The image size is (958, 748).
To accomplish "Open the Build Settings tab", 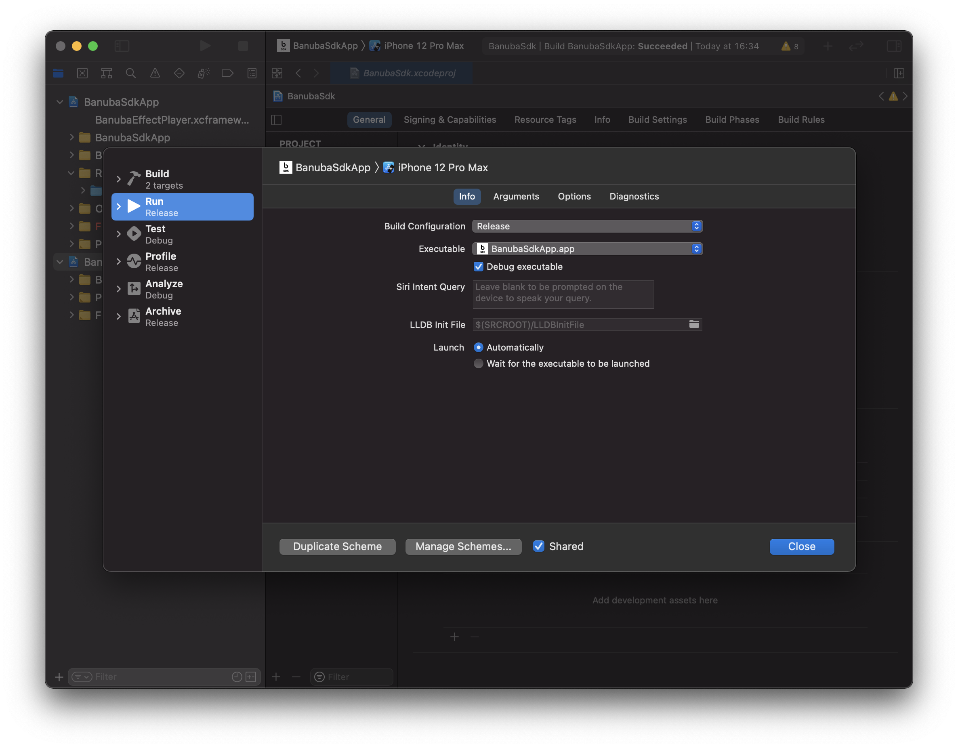I will coord(657,120).
